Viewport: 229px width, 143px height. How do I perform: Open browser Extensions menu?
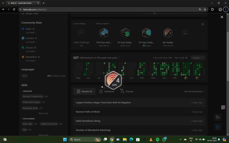pyautogui.click(x=212, y=9)
